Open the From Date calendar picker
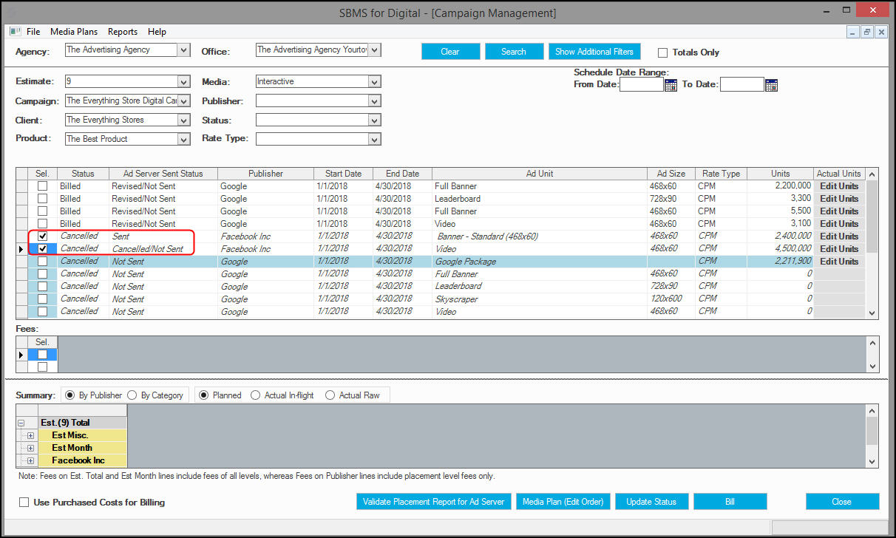Viewport: 896px width, 538px height. coord(671,85)
